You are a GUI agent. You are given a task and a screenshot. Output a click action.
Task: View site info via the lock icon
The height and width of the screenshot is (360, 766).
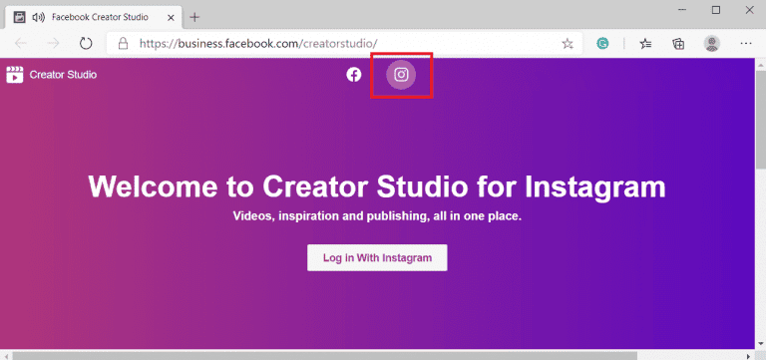tap(123, 44)
